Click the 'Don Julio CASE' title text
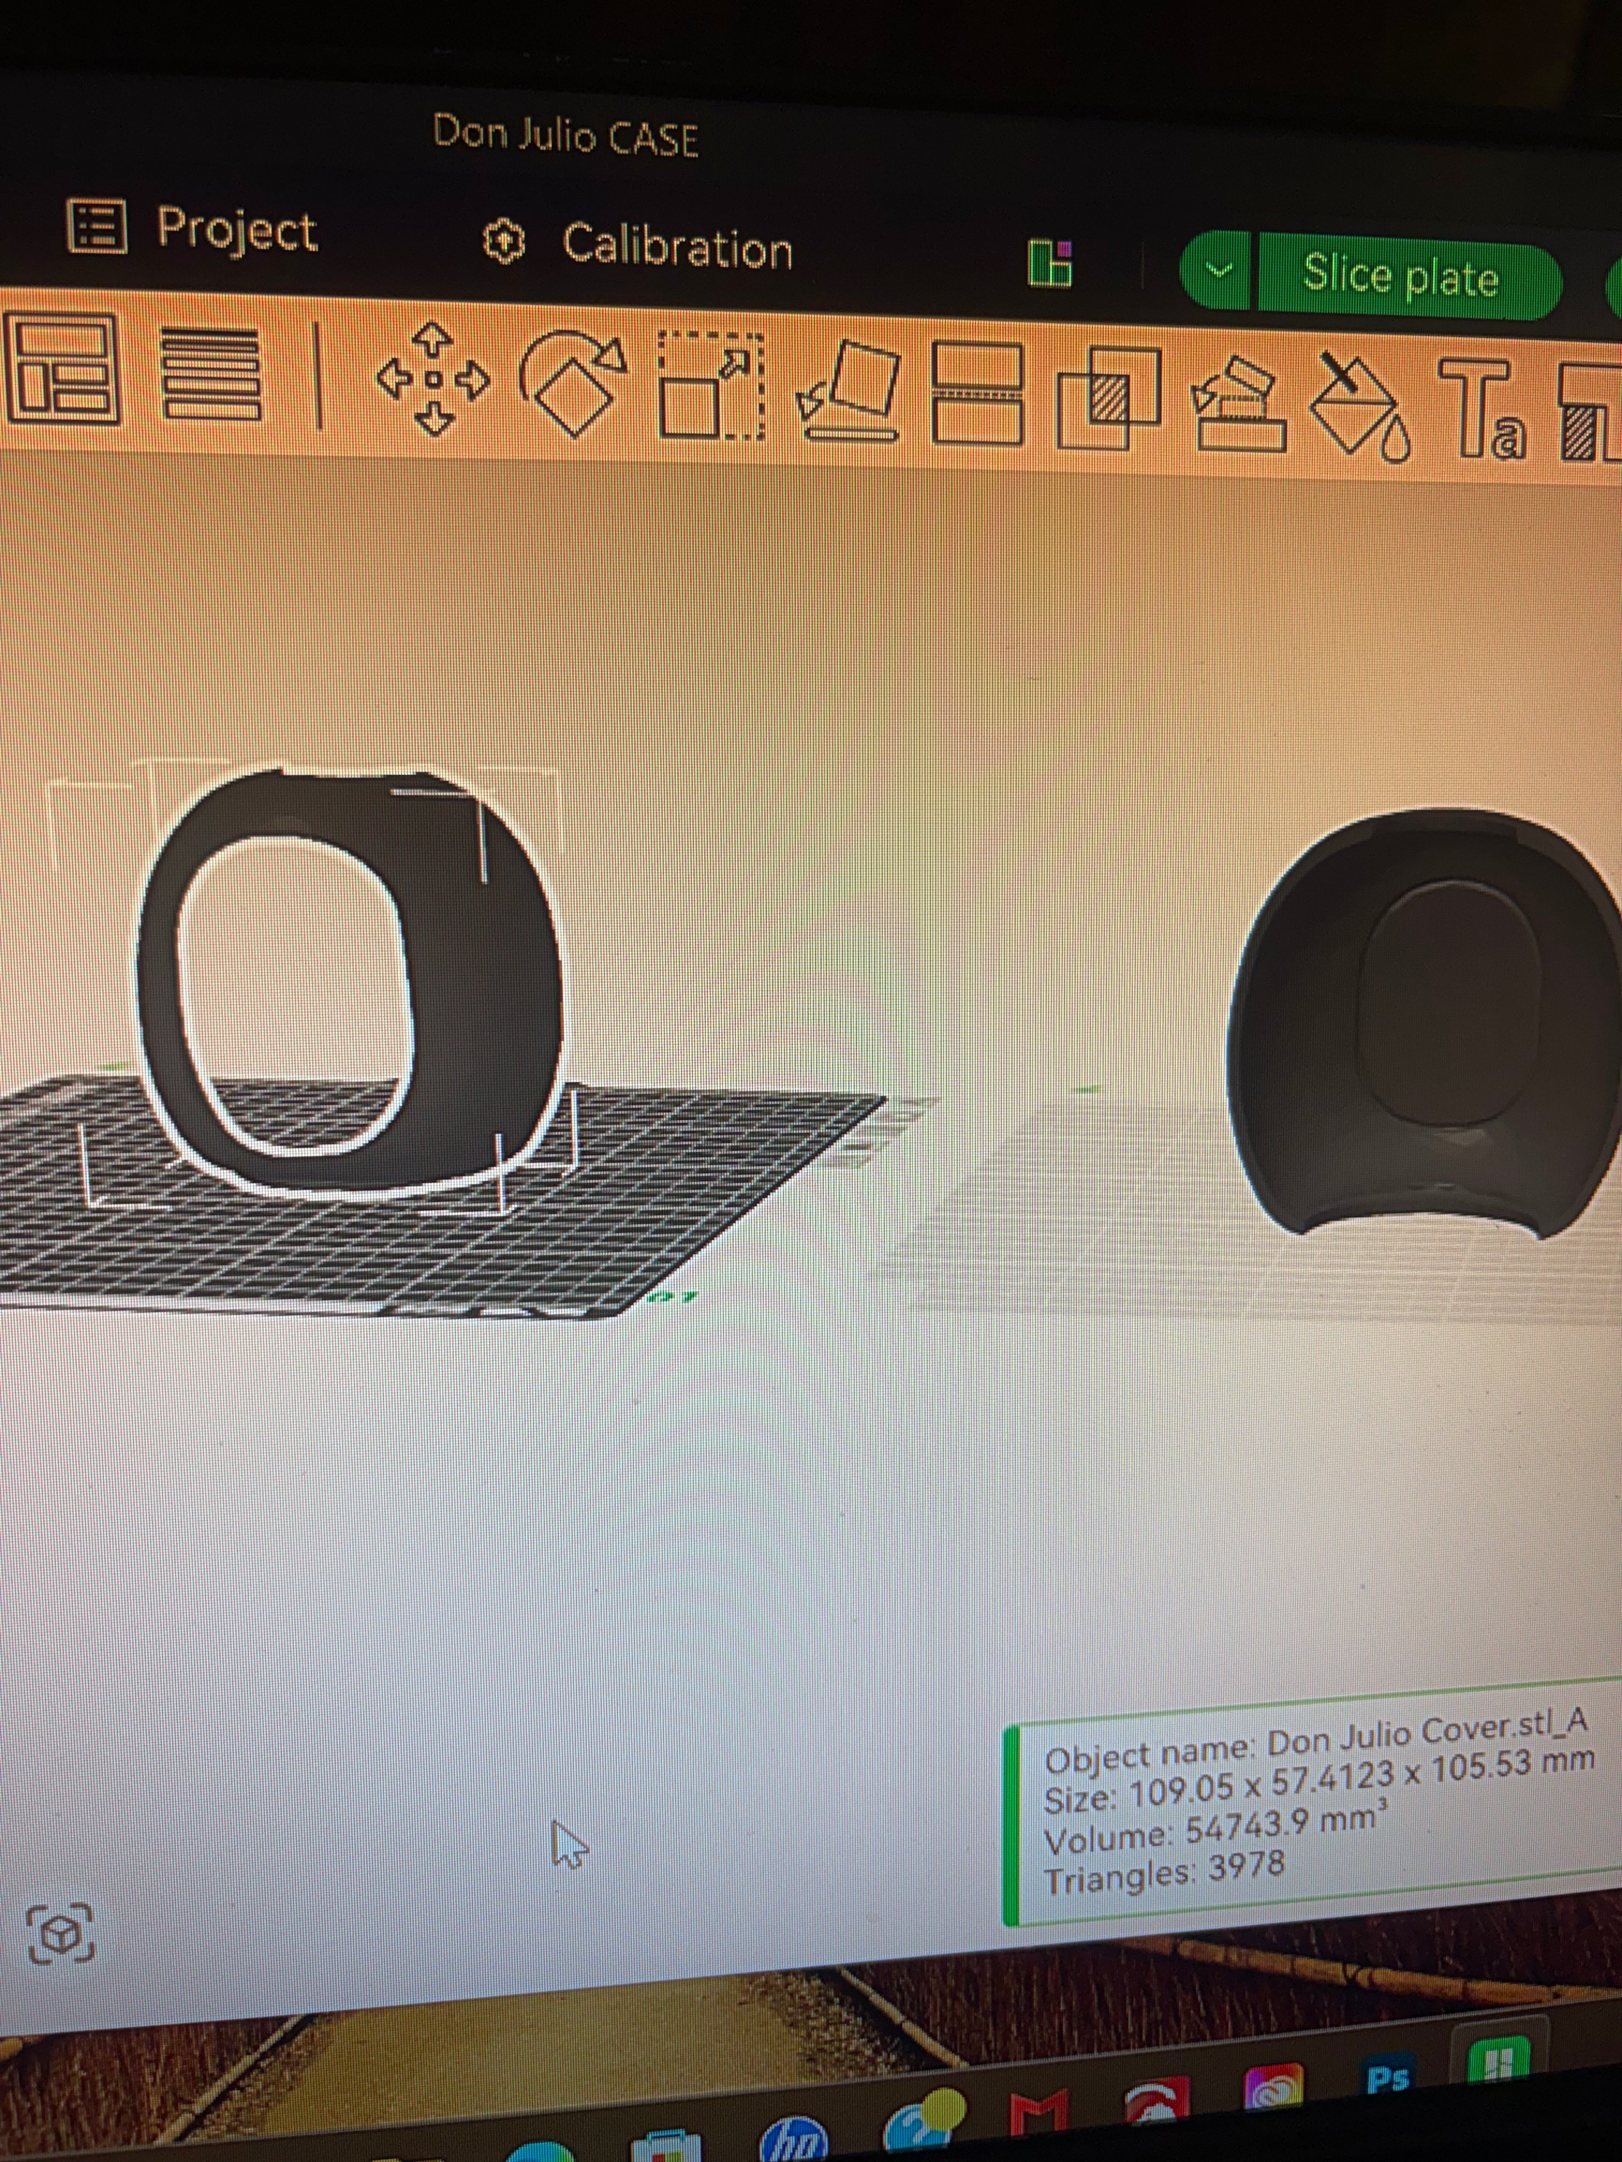 [x=565, y=135]
